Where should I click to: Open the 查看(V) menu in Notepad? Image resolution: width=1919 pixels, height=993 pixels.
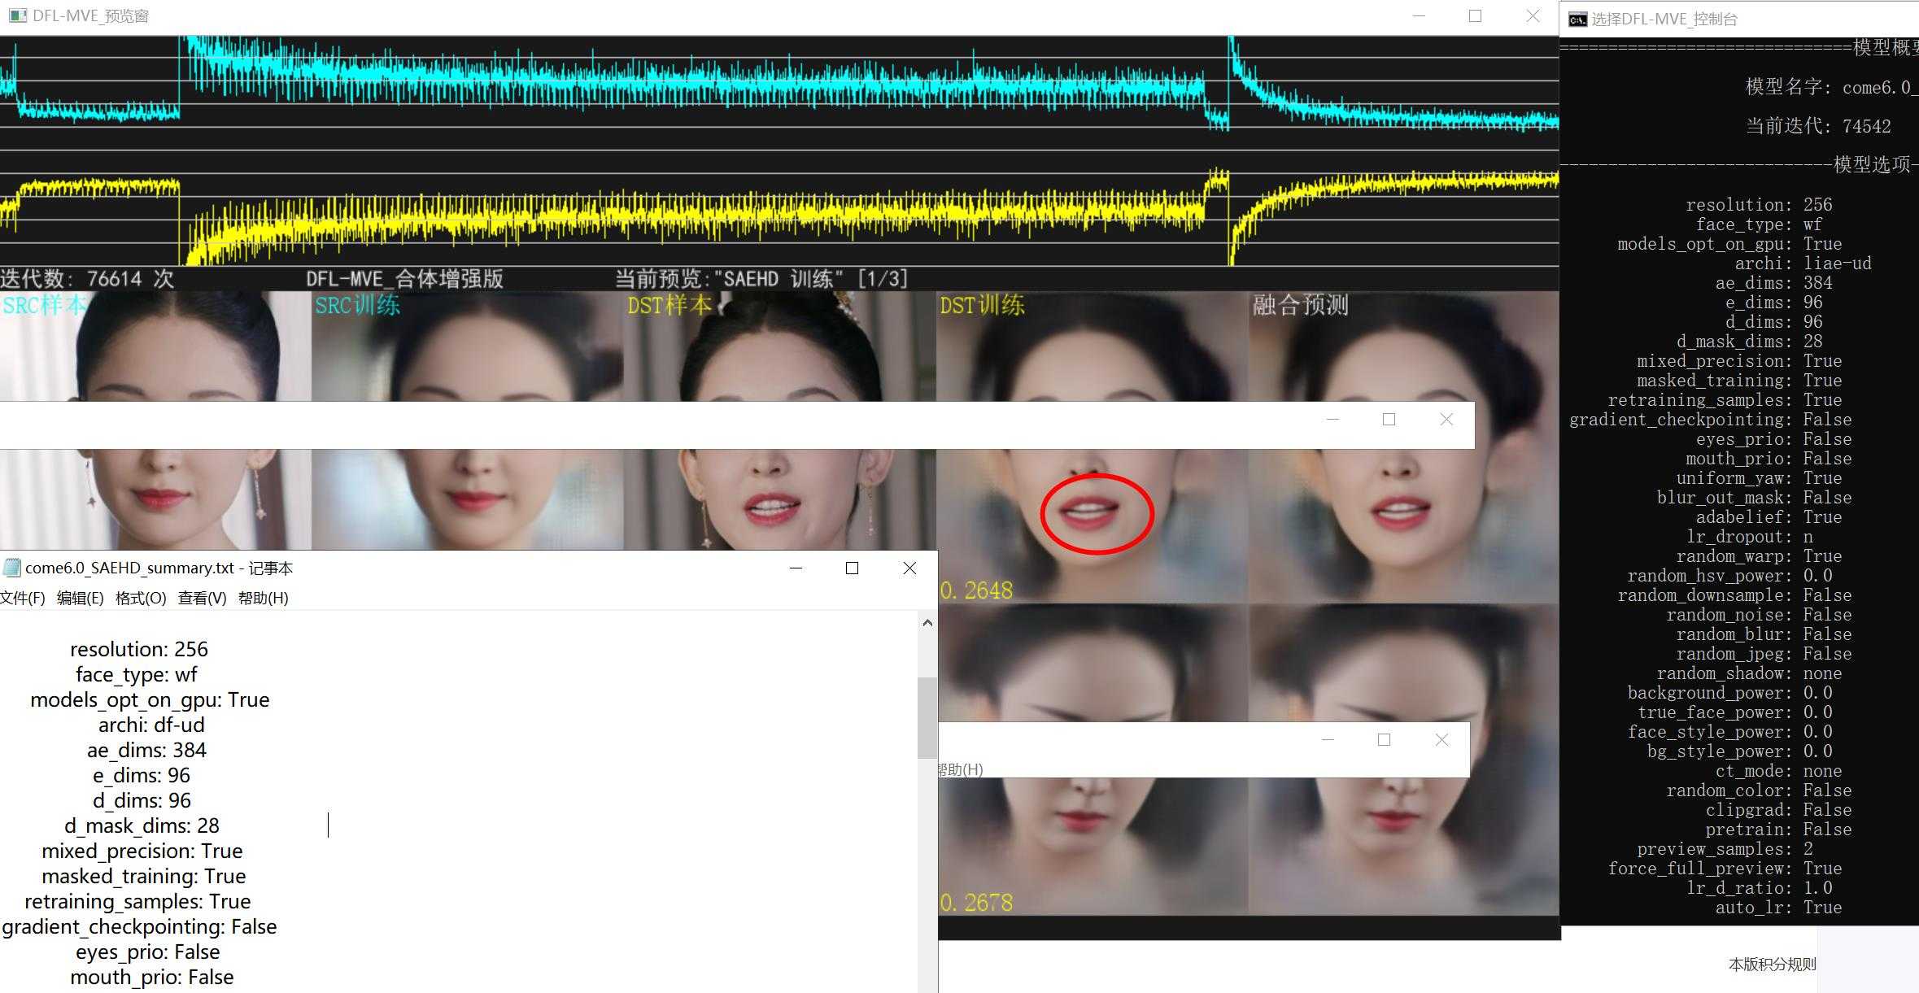pyautogui.click(x=203, y=598)
